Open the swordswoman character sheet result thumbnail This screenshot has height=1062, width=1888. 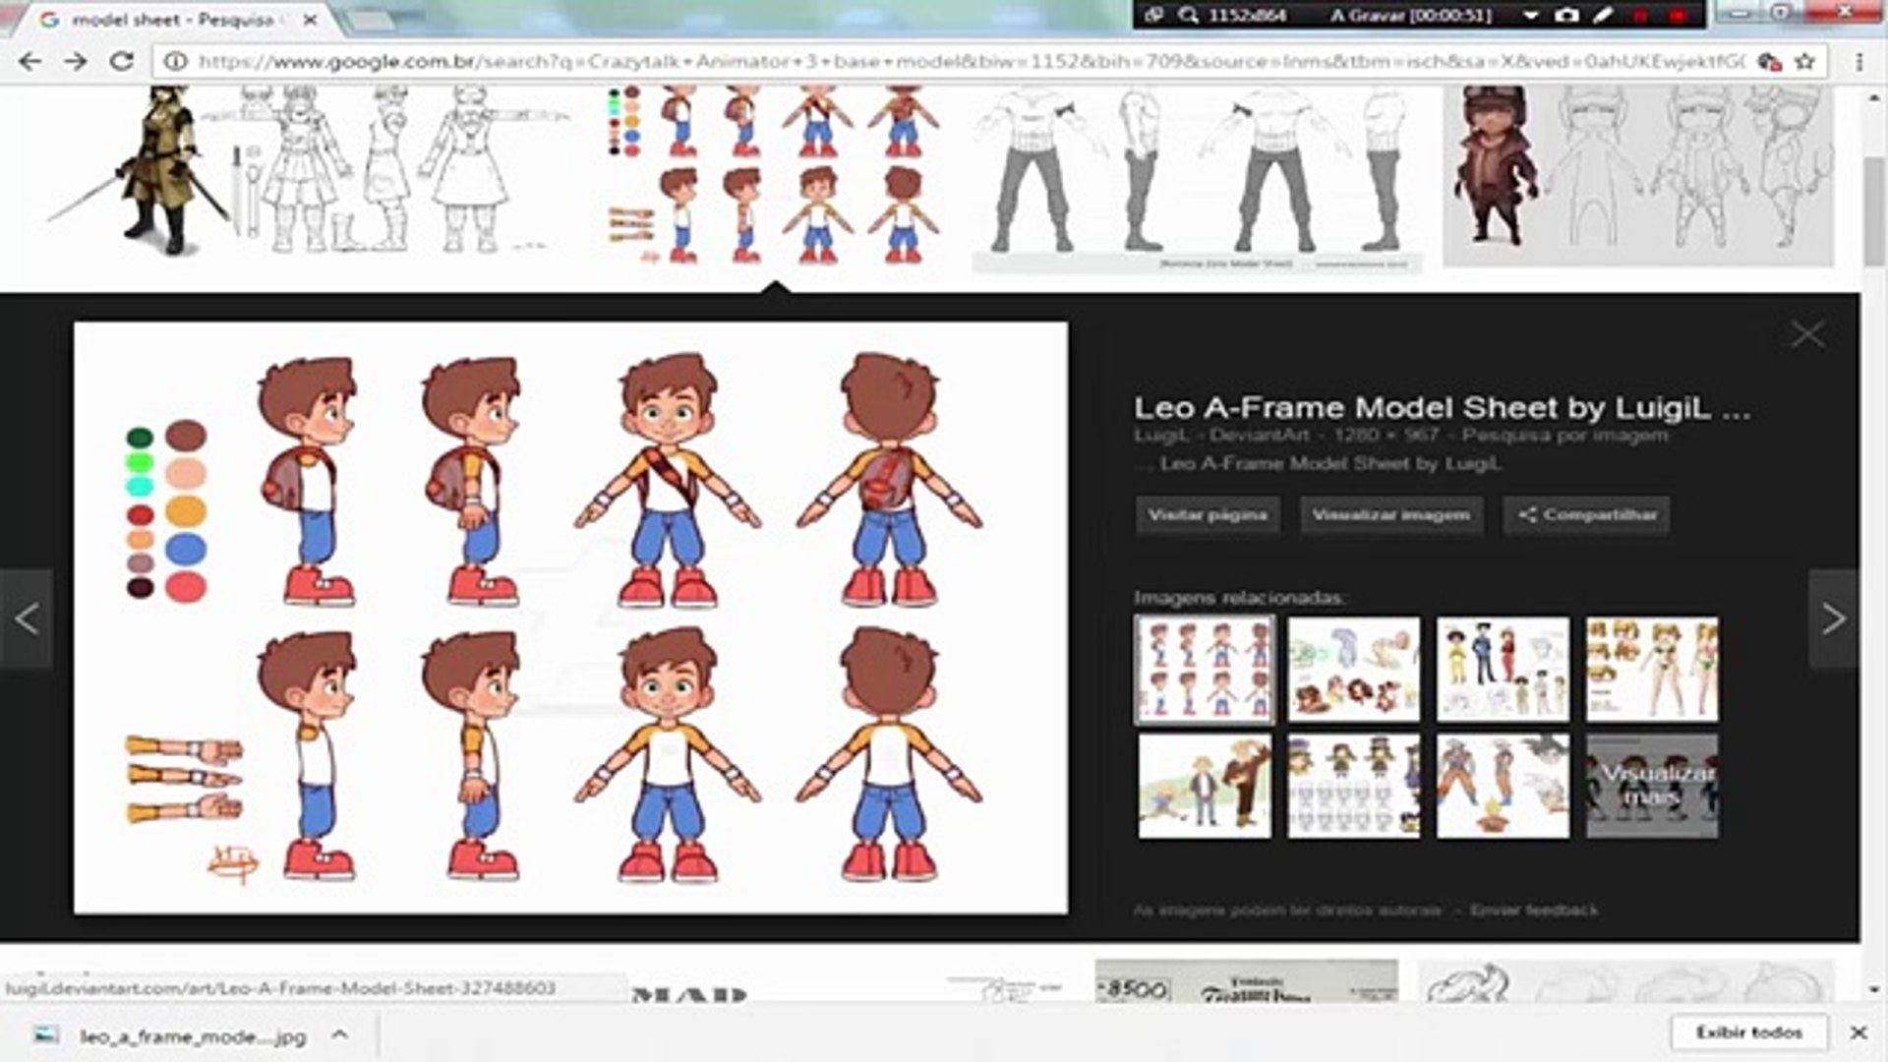[x=310, y=172]
